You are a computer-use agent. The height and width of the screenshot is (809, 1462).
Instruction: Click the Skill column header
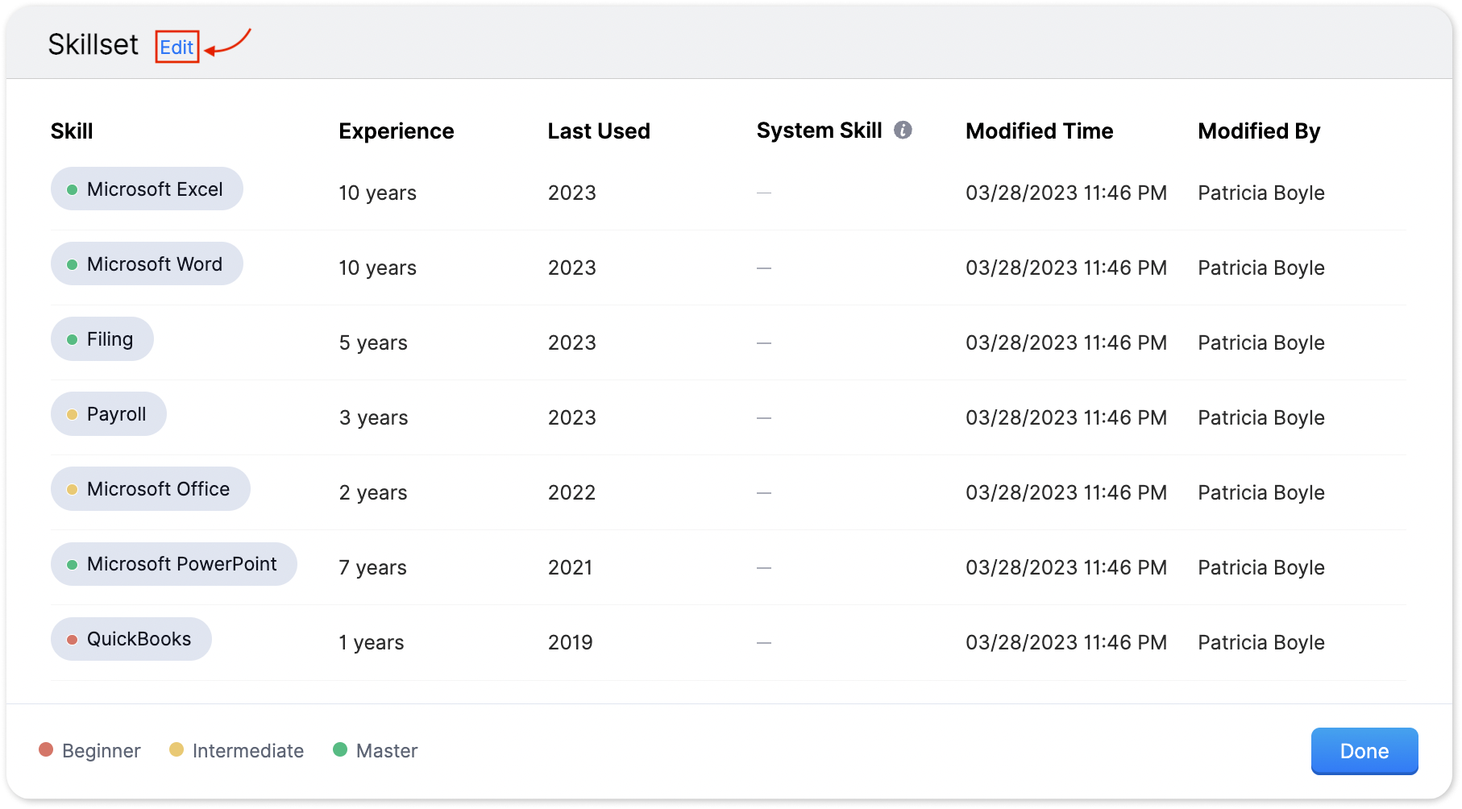pos(72,131)
